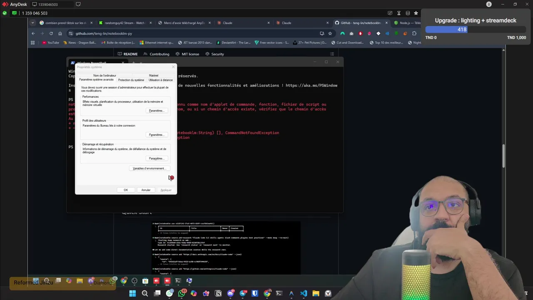
Task: Open taskbar Search
Action: (x=145, y=293)
